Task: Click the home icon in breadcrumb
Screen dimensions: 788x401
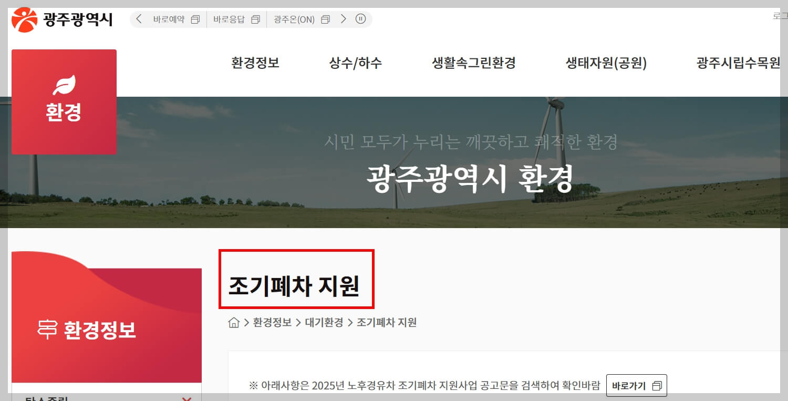Action: [234, 323]
